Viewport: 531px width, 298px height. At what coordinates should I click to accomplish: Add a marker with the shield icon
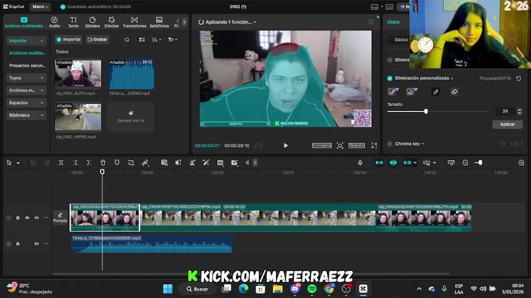(117, 163)
